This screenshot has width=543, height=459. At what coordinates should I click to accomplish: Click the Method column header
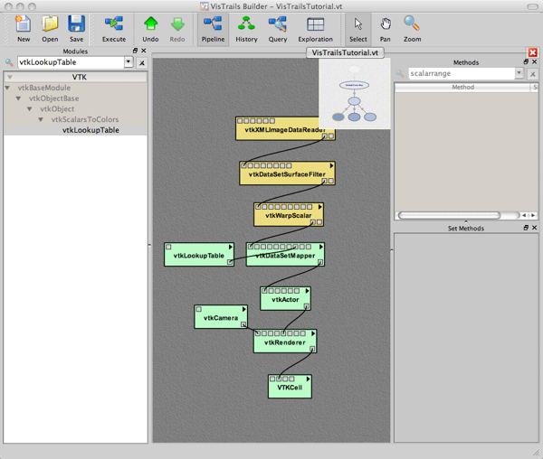click(462, 87)
